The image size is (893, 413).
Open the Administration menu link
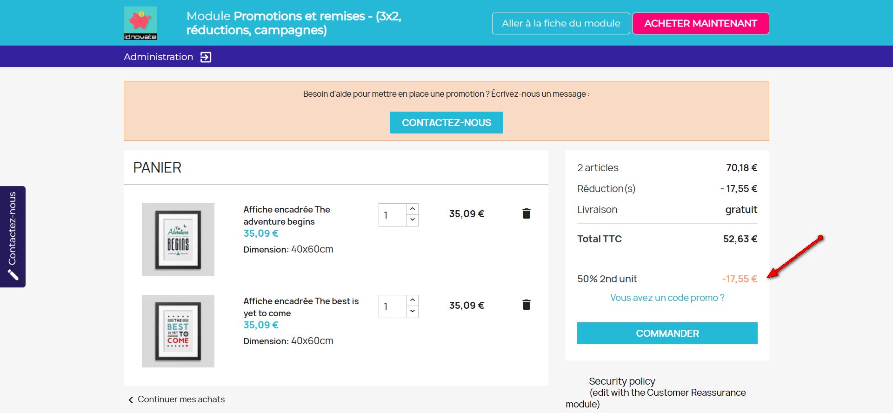click(x=158, y=57)
